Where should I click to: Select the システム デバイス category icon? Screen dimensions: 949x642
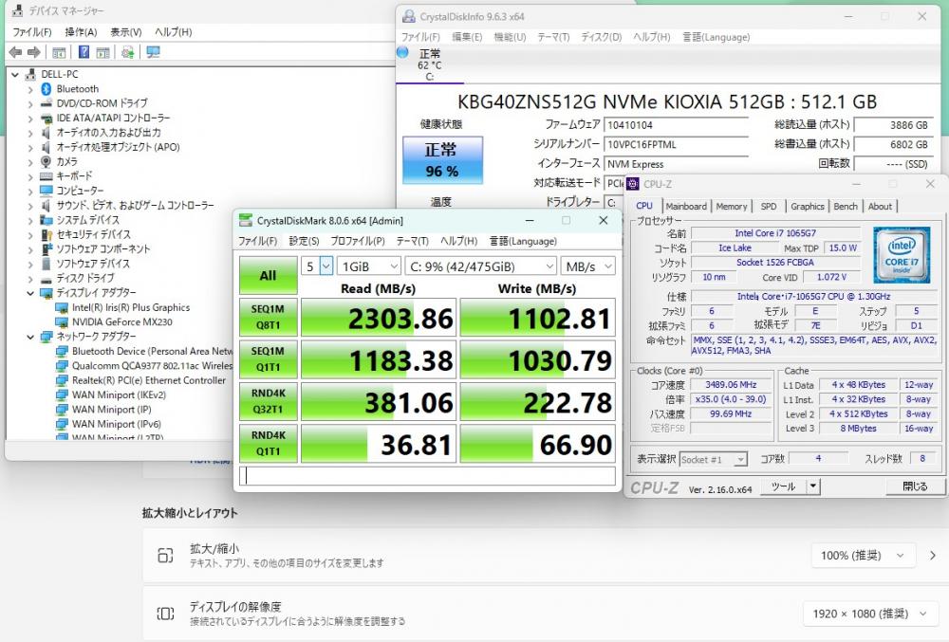pos(46,219)
